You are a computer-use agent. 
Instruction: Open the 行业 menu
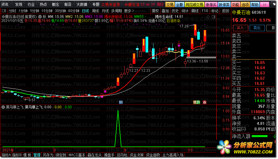[x=31, y=4]
